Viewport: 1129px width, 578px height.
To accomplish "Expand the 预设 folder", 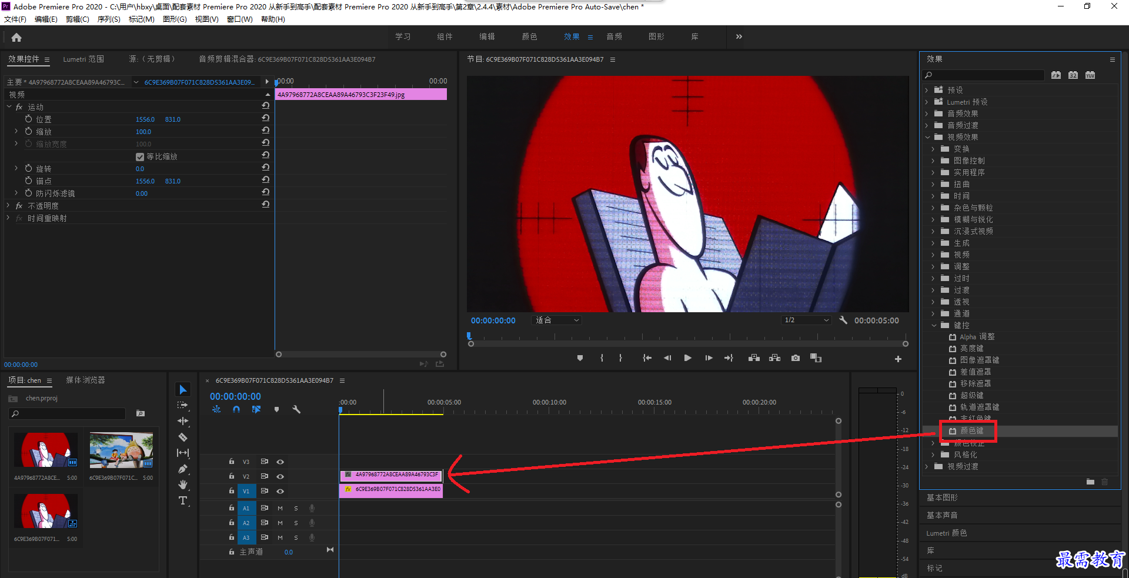I will 927,90.
